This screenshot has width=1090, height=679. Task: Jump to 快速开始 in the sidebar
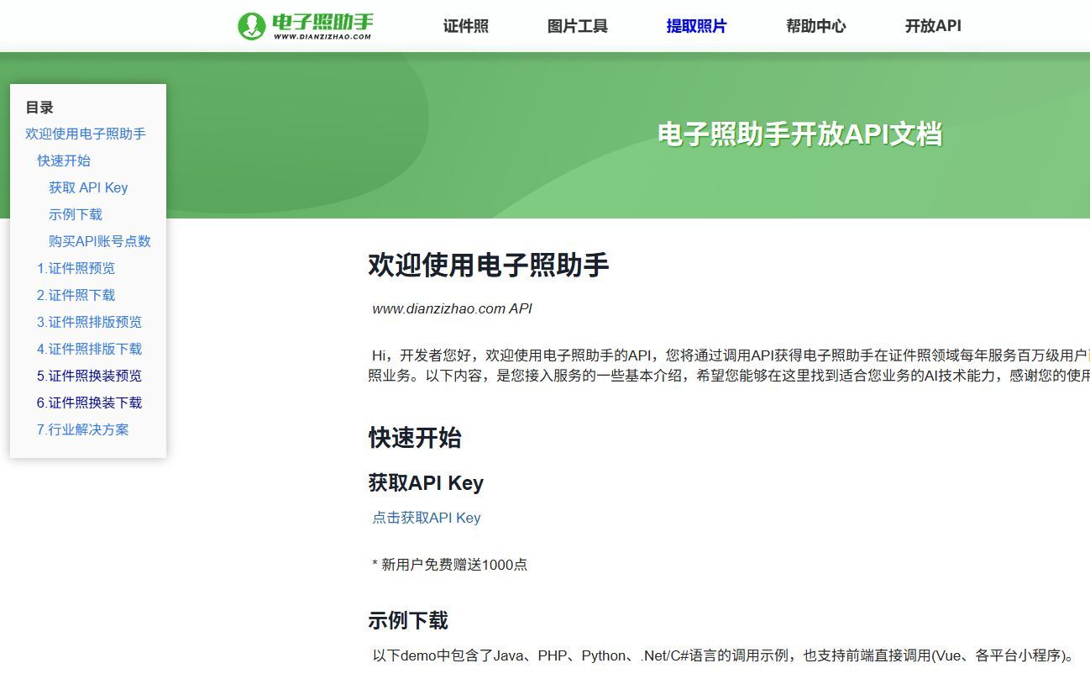pos(64,161)
